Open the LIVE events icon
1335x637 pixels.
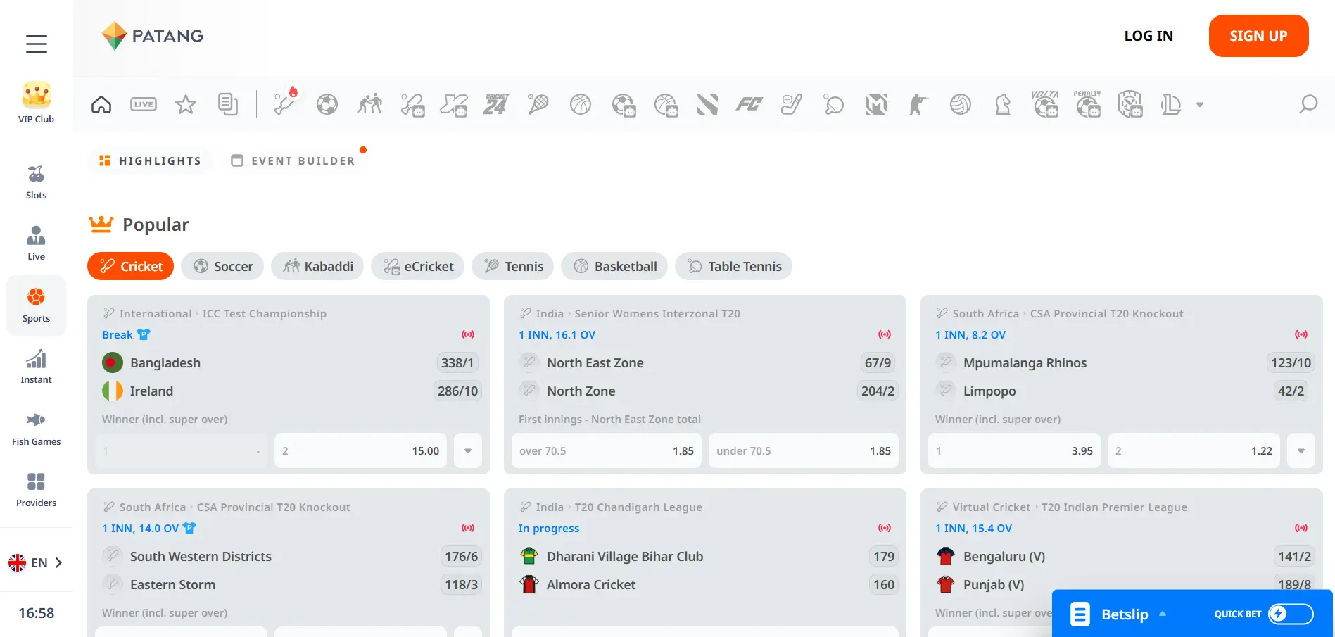pyautogui.click(x=143, y=104)
